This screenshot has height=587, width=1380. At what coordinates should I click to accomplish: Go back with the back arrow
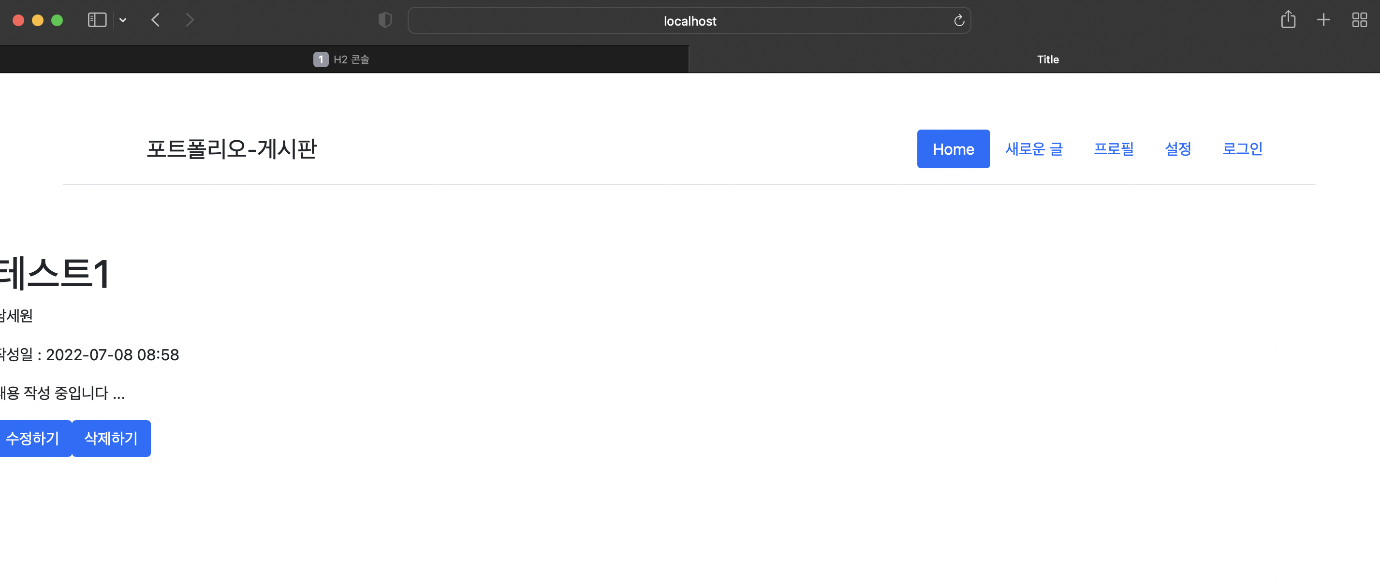(x=156, y=20)
